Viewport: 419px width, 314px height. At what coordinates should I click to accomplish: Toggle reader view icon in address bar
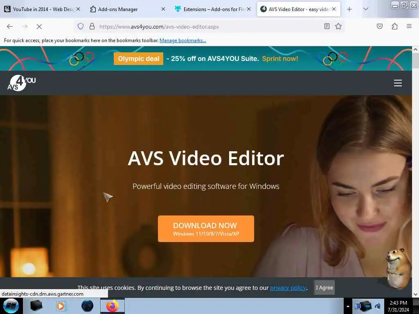tap(327, 26)
